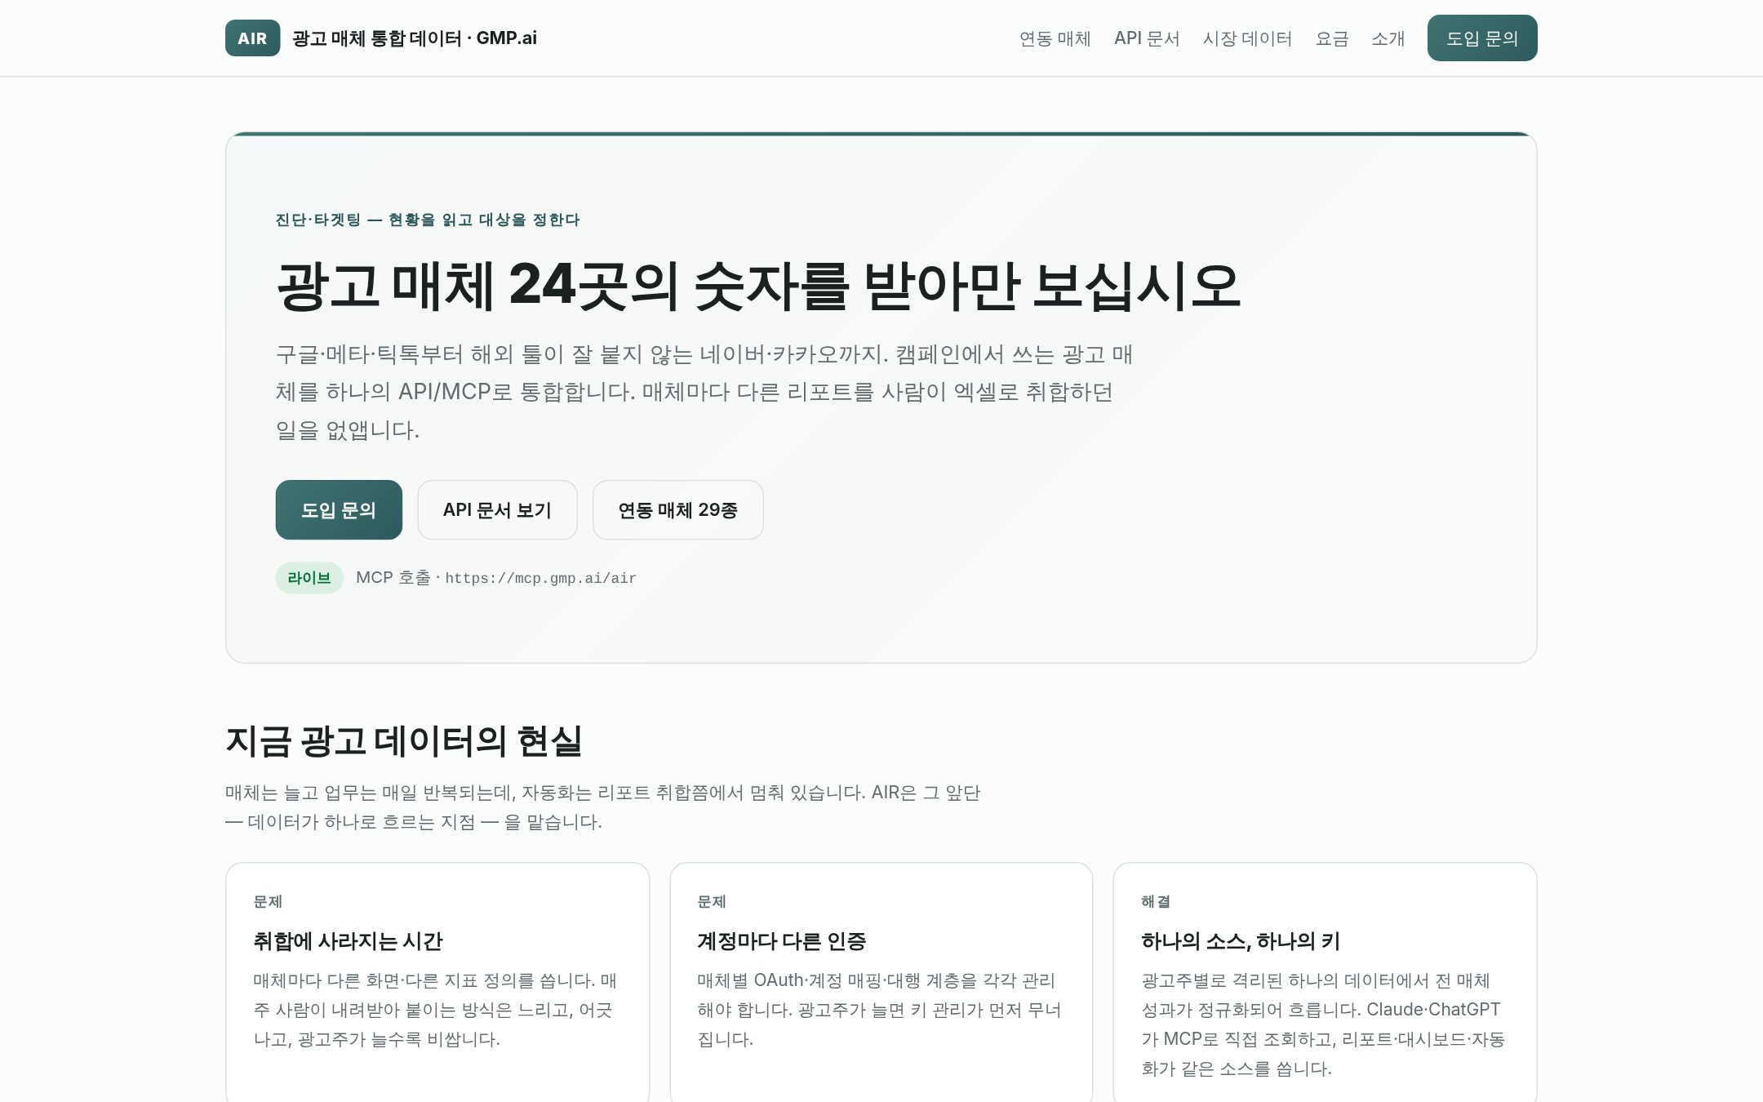The image size is (1763, 1102).
Task: Select the 계정마다 다른 인증 card title
Action: [781, 941]
